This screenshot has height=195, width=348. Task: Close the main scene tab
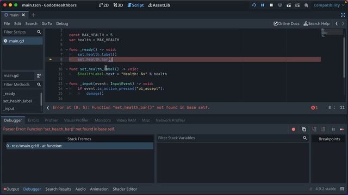click(x=23, y=15)
